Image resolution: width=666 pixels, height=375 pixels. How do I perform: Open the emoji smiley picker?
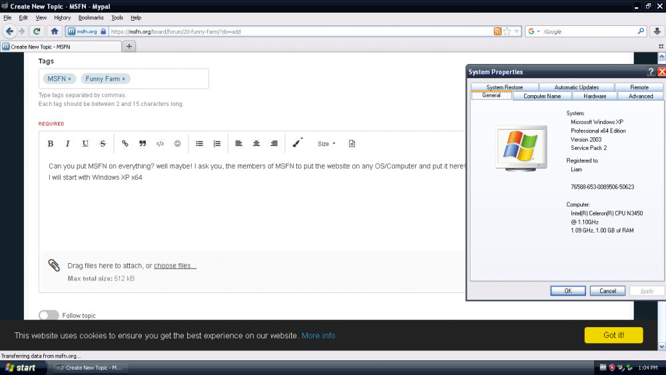point(177,144)
